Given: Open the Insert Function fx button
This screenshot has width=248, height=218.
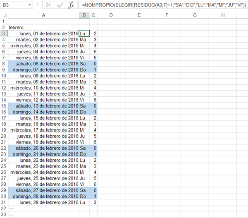Looking at the screenshot, I should [x=71, y=5].
